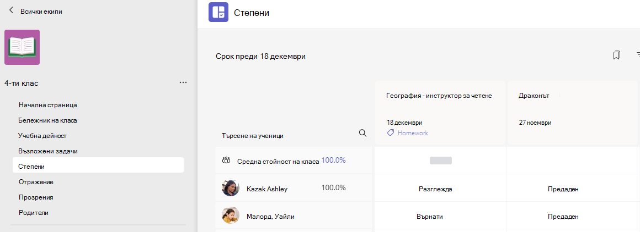The width and height of the screenshot is (640, 232).
Task: Open Kazak Ashley's profile picture
Action: pyautogui.click(x=231, y=188)
